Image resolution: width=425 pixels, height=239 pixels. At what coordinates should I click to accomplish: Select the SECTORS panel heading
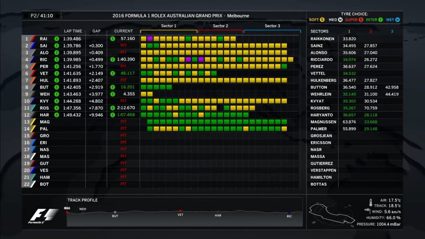pos(319,32)
